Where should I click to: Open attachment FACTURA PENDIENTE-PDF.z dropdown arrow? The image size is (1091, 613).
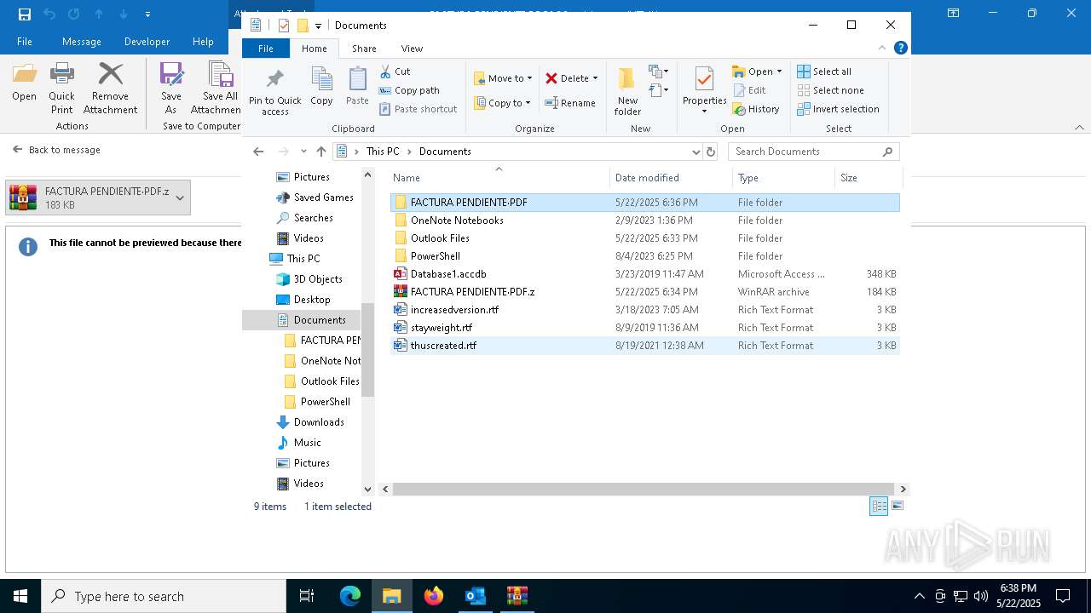click(180, 198)
